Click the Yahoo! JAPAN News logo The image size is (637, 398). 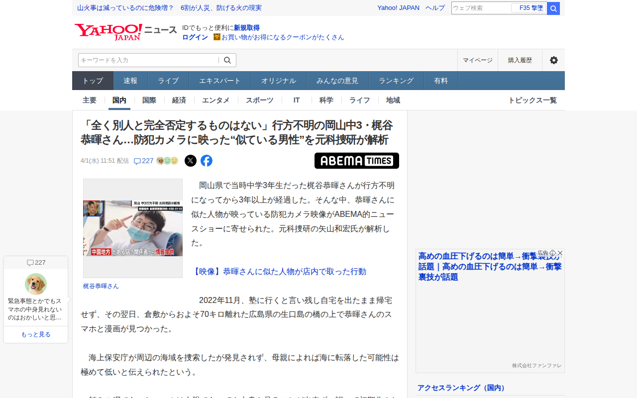(125, 32)
